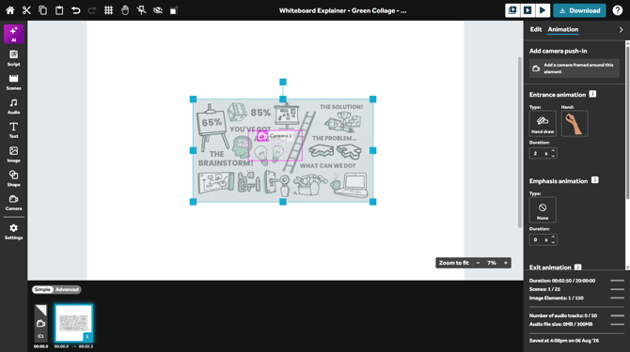This screenshot has height=352, width=630.
Task: Collapse the right properties panel chevron
Action: [621, 30]
